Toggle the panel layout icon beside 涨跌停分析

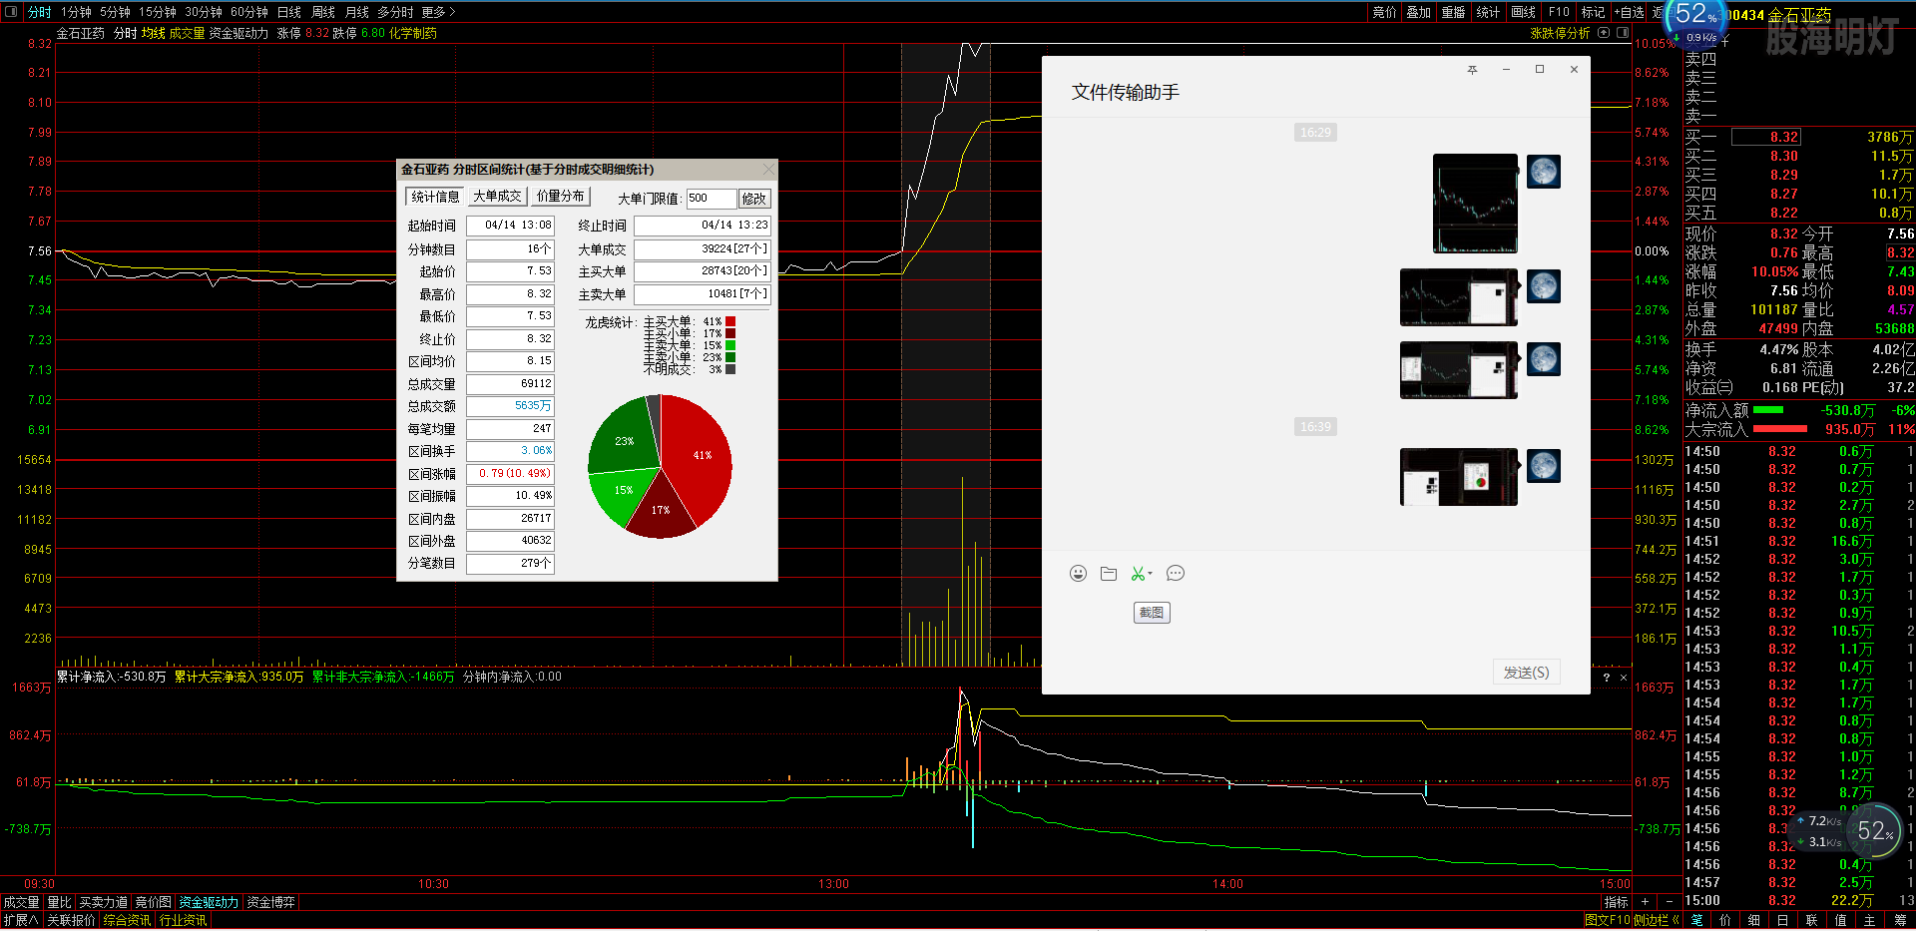coord(1622,33)
